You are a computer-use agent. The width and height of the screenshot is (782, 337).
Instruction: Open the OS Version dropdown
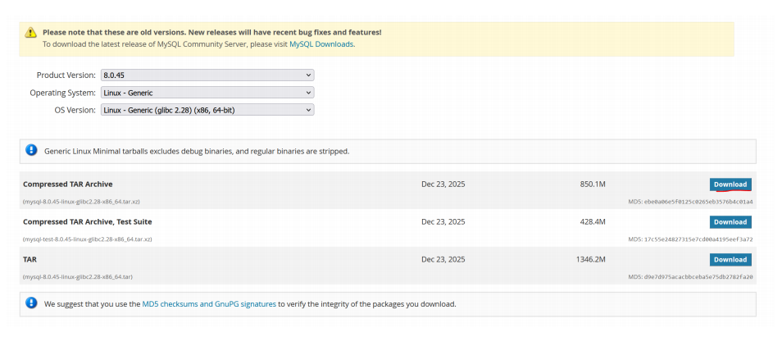(207, 110)
